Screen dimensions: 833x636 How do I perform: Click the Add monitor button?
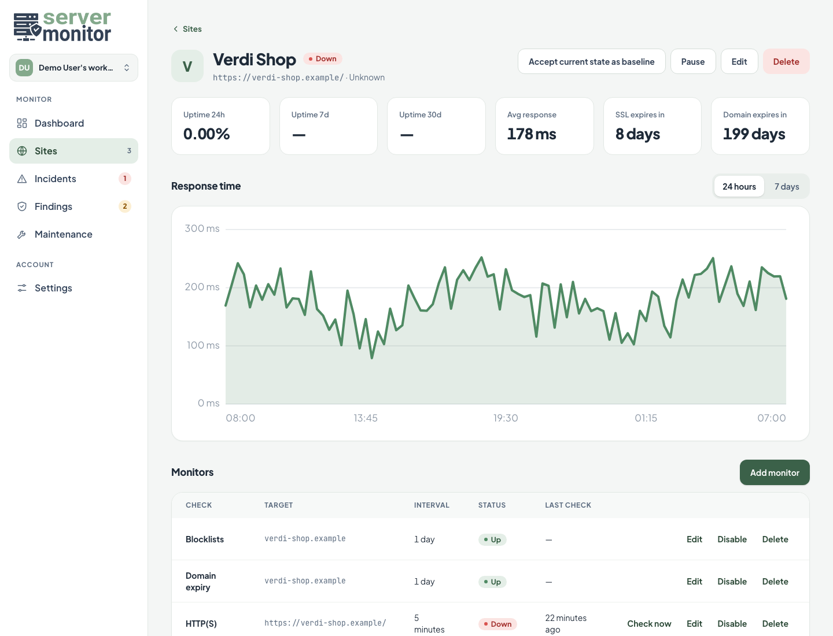click(x=775, y=472)
